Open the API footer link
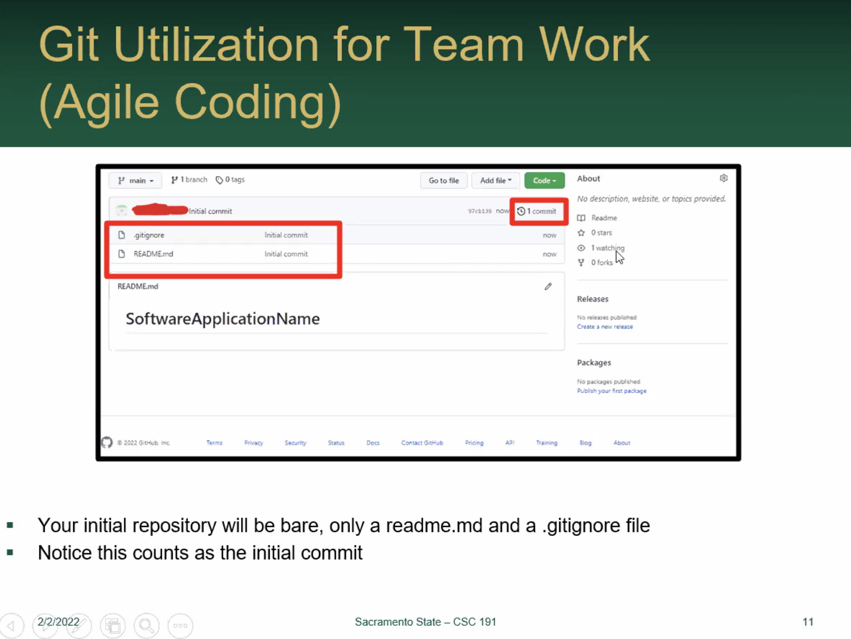This screenshot has width=851, height=639. point(510,443)
